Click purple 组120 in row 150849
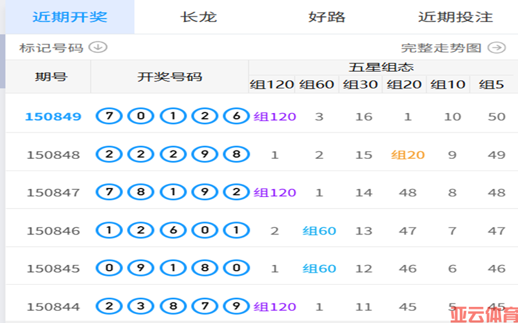The height and width of the screenshot is (323, 518). [275, 116]
